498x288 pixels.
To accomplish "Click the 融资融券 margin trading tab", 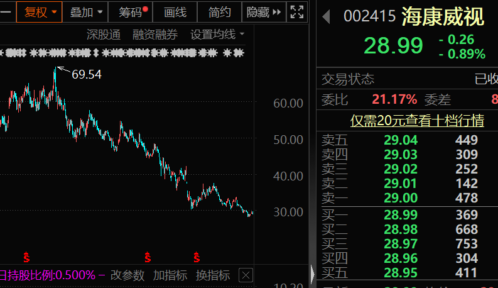I will pos(155,35).
